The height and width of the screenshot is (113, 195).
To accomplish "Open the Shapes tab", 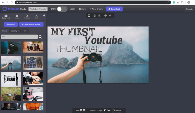I will coord(17,16).
